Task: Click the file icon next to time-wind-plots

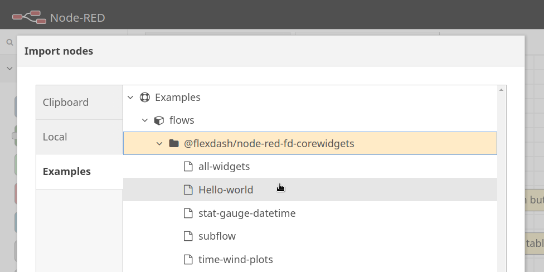Action: [x=188, y=260]
